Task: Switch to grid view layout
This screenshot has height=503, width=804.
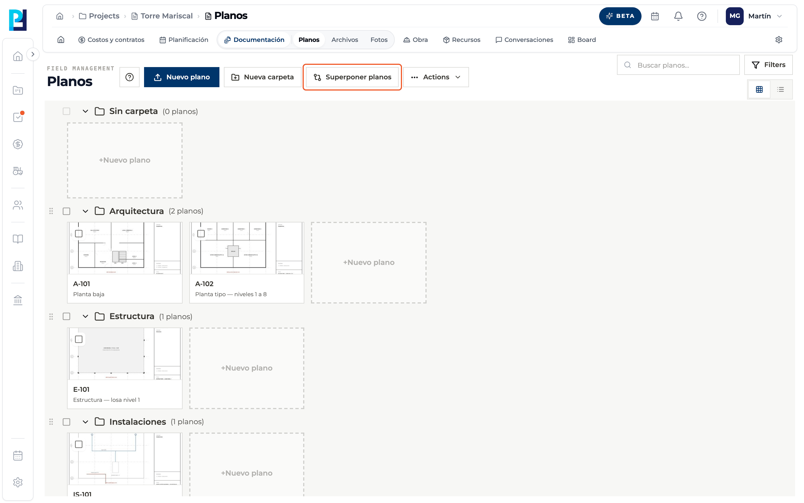Action: [x=759, y=89]
